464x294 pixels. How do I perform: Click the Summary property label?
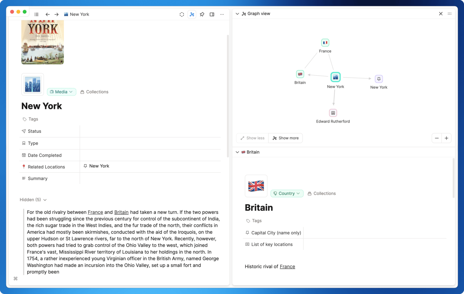[38, 179]
